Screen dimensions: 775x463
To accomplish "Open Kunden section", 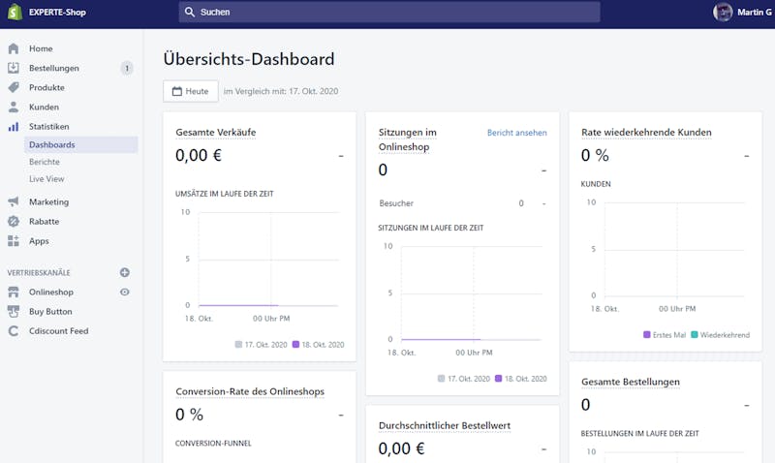I will point(44,107).
